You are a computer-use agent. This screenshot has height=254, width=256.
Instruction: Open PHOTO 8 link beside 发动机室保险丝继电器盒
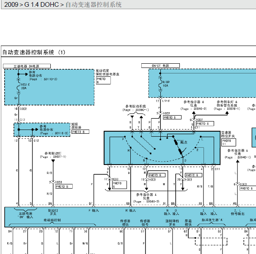pyautogui.click(x=103, y=80)
